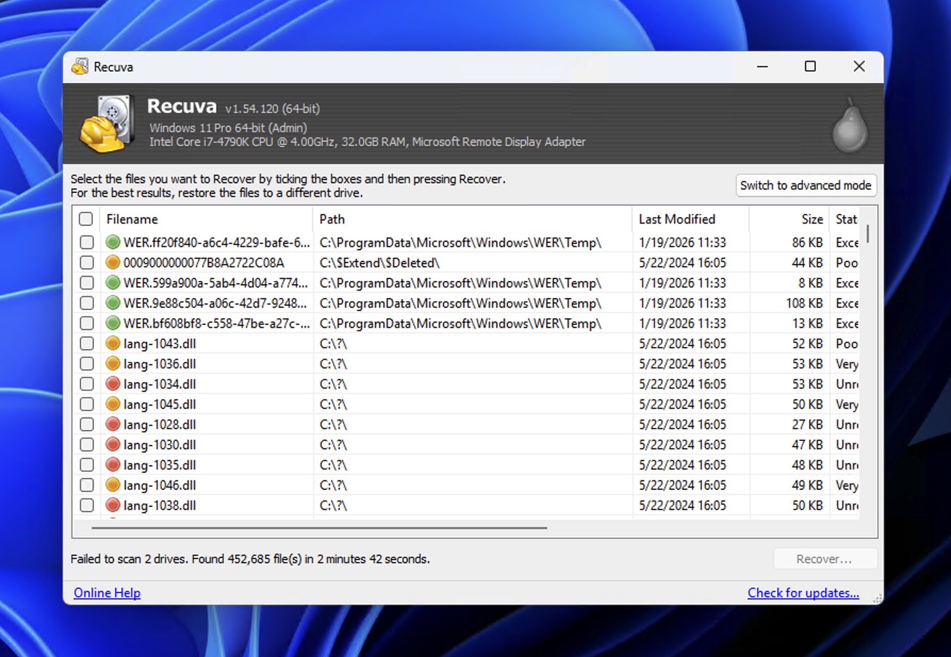Click the Piriform pear logo icon

pos(850,126)
